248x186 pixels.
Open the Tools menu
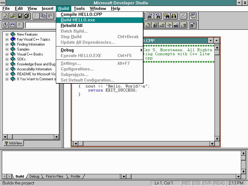click(x=79, y=8)
